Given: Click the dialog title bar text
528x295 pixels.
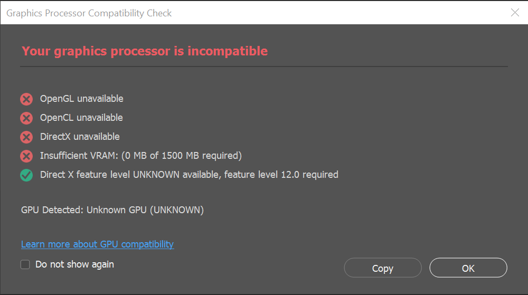Looking at the screenshot, I should pos(89,13).
